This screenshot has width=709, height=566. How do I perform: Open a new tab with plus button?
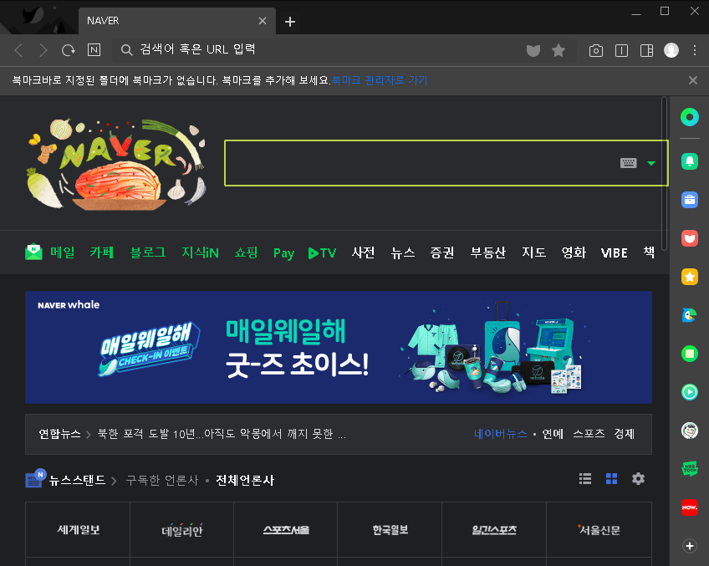click(x=290, y=21)
